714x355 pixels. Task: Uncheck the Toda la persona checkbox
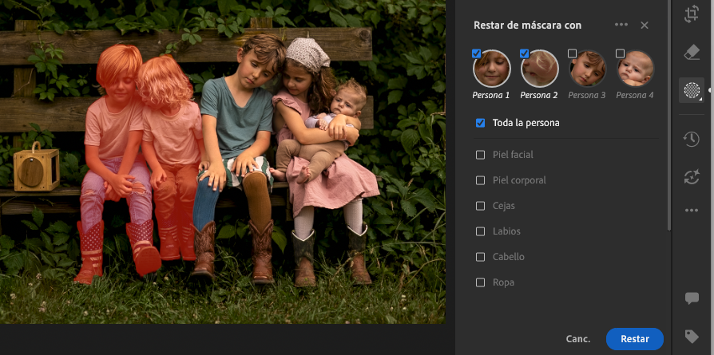point(480,123)
